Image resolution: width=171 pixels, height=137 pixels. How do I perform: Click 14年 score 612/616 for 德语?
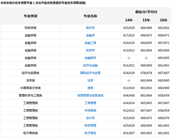pos(129,88)
